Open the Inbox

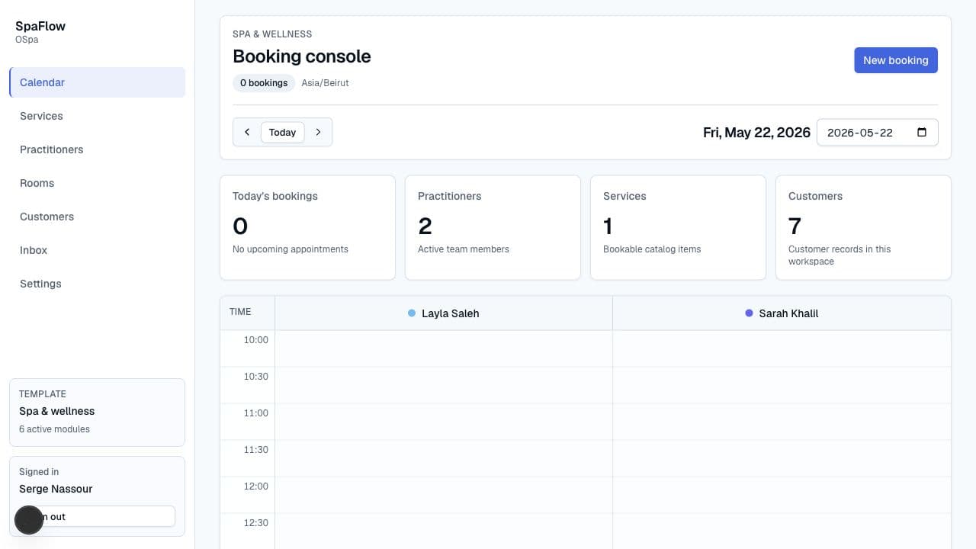(x=97, y=250)
